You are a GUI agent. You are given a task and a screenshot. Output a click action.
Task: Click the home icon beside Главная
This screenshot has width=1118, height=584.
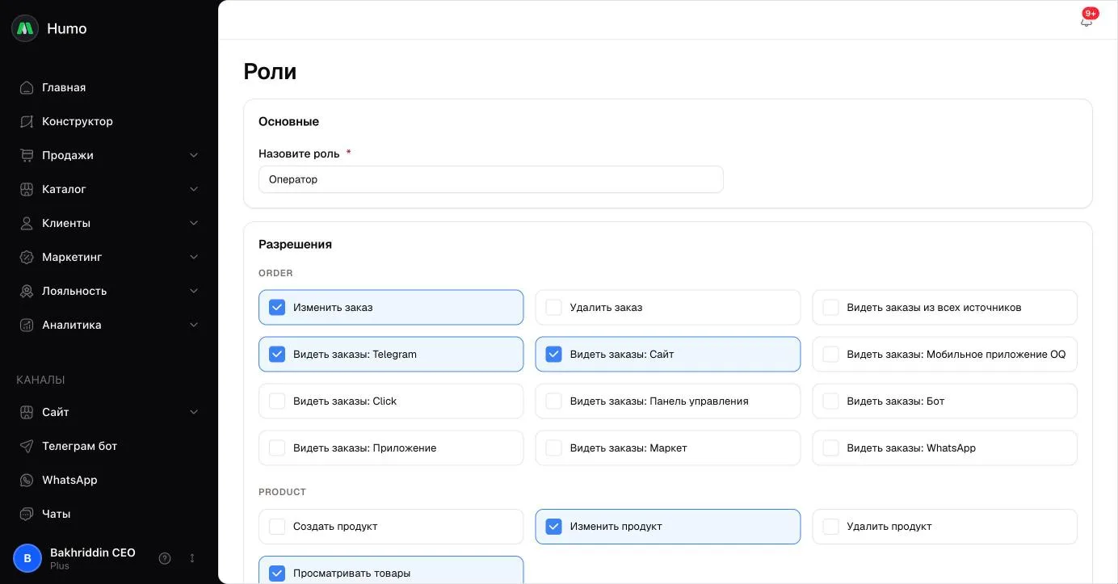pos(27,87)
